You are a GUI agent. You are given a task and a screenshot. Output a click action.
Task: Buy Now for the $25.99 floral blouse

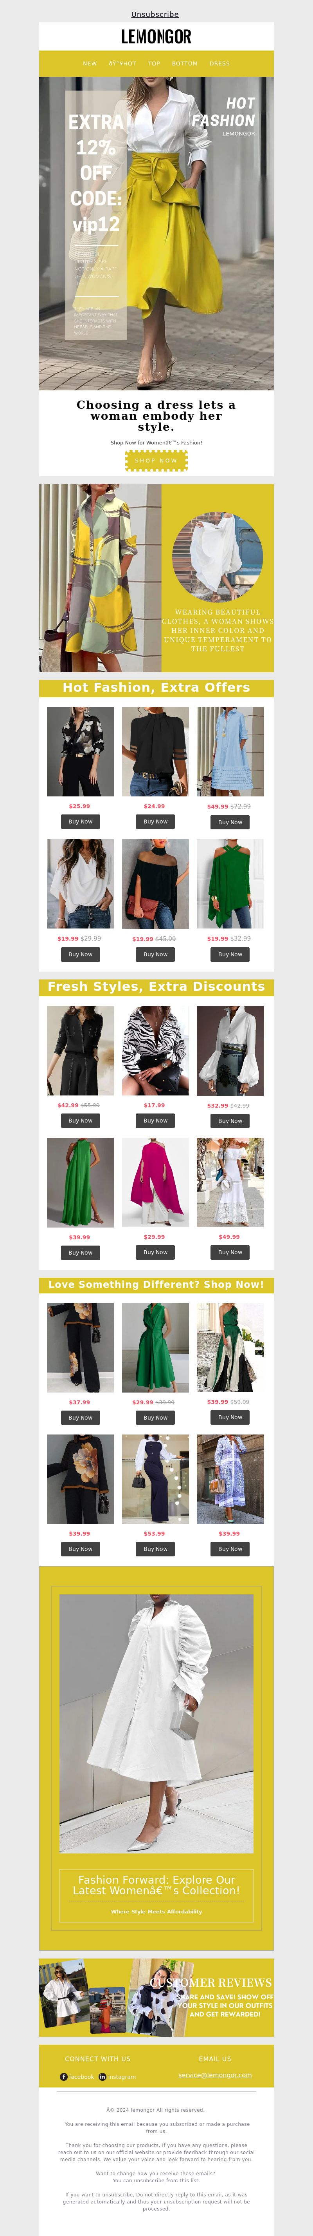click(x=81, y=821)
